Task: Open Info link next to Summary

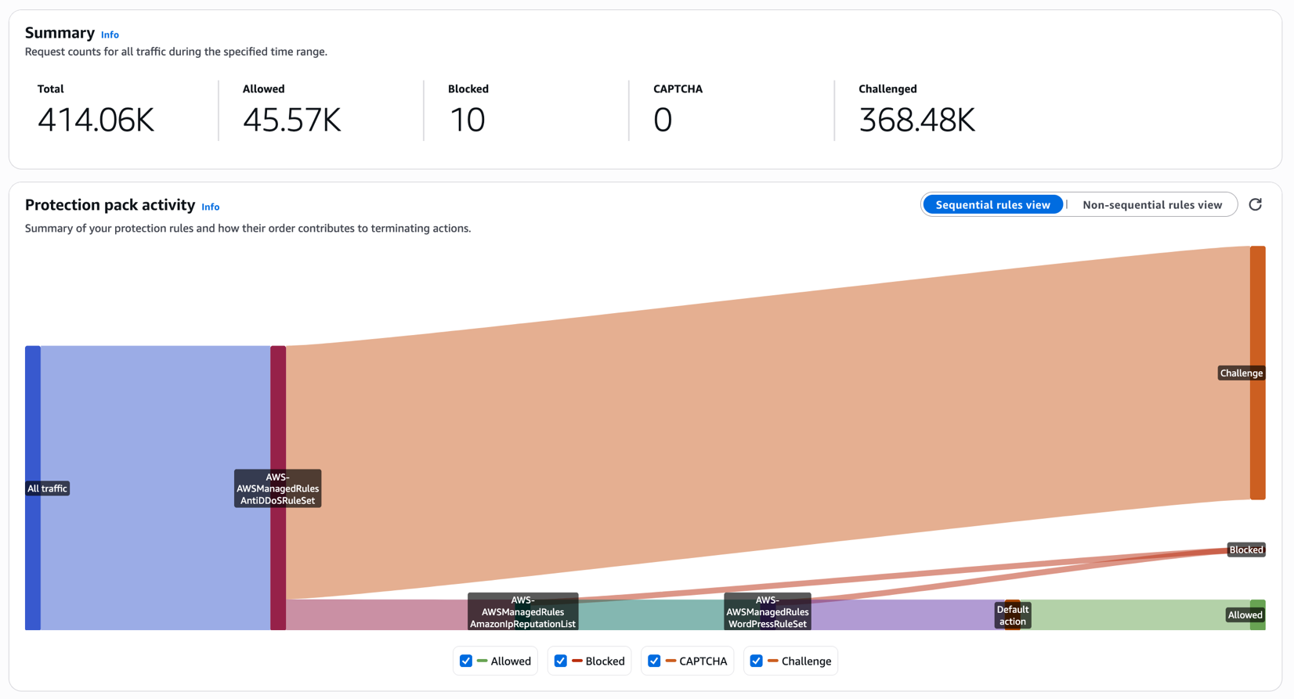Action: (x=110, y=34)
